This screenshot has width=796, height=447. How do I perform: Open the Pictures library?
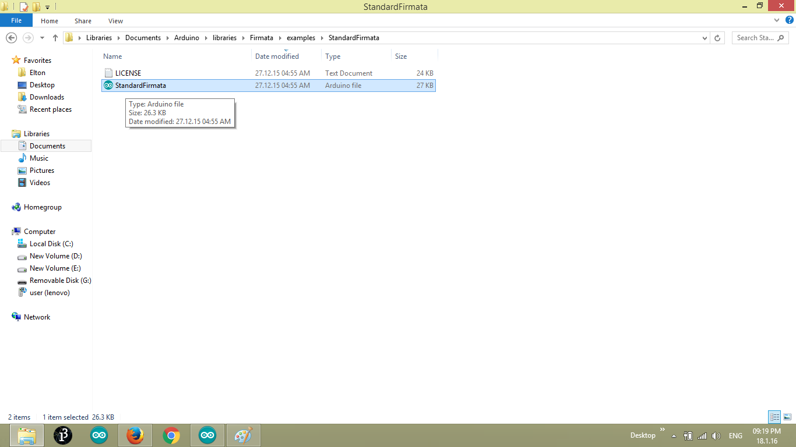42,171
